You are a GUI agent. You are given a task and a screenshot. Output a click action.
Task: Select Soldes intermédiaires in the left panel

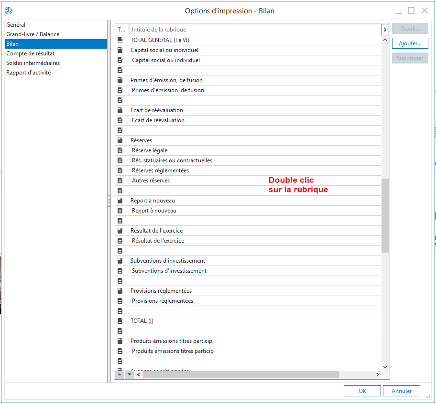tap(33, 63)
